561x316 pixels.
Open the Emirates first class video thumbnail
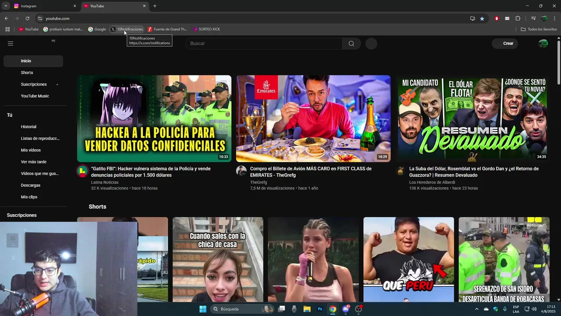tap(313, 118)
